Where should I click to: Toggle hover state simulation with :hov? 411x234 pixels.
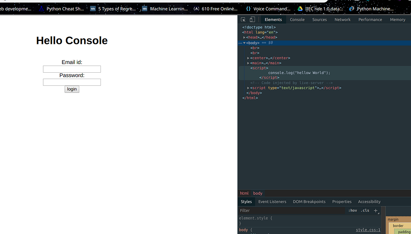[x=352, y=210]
